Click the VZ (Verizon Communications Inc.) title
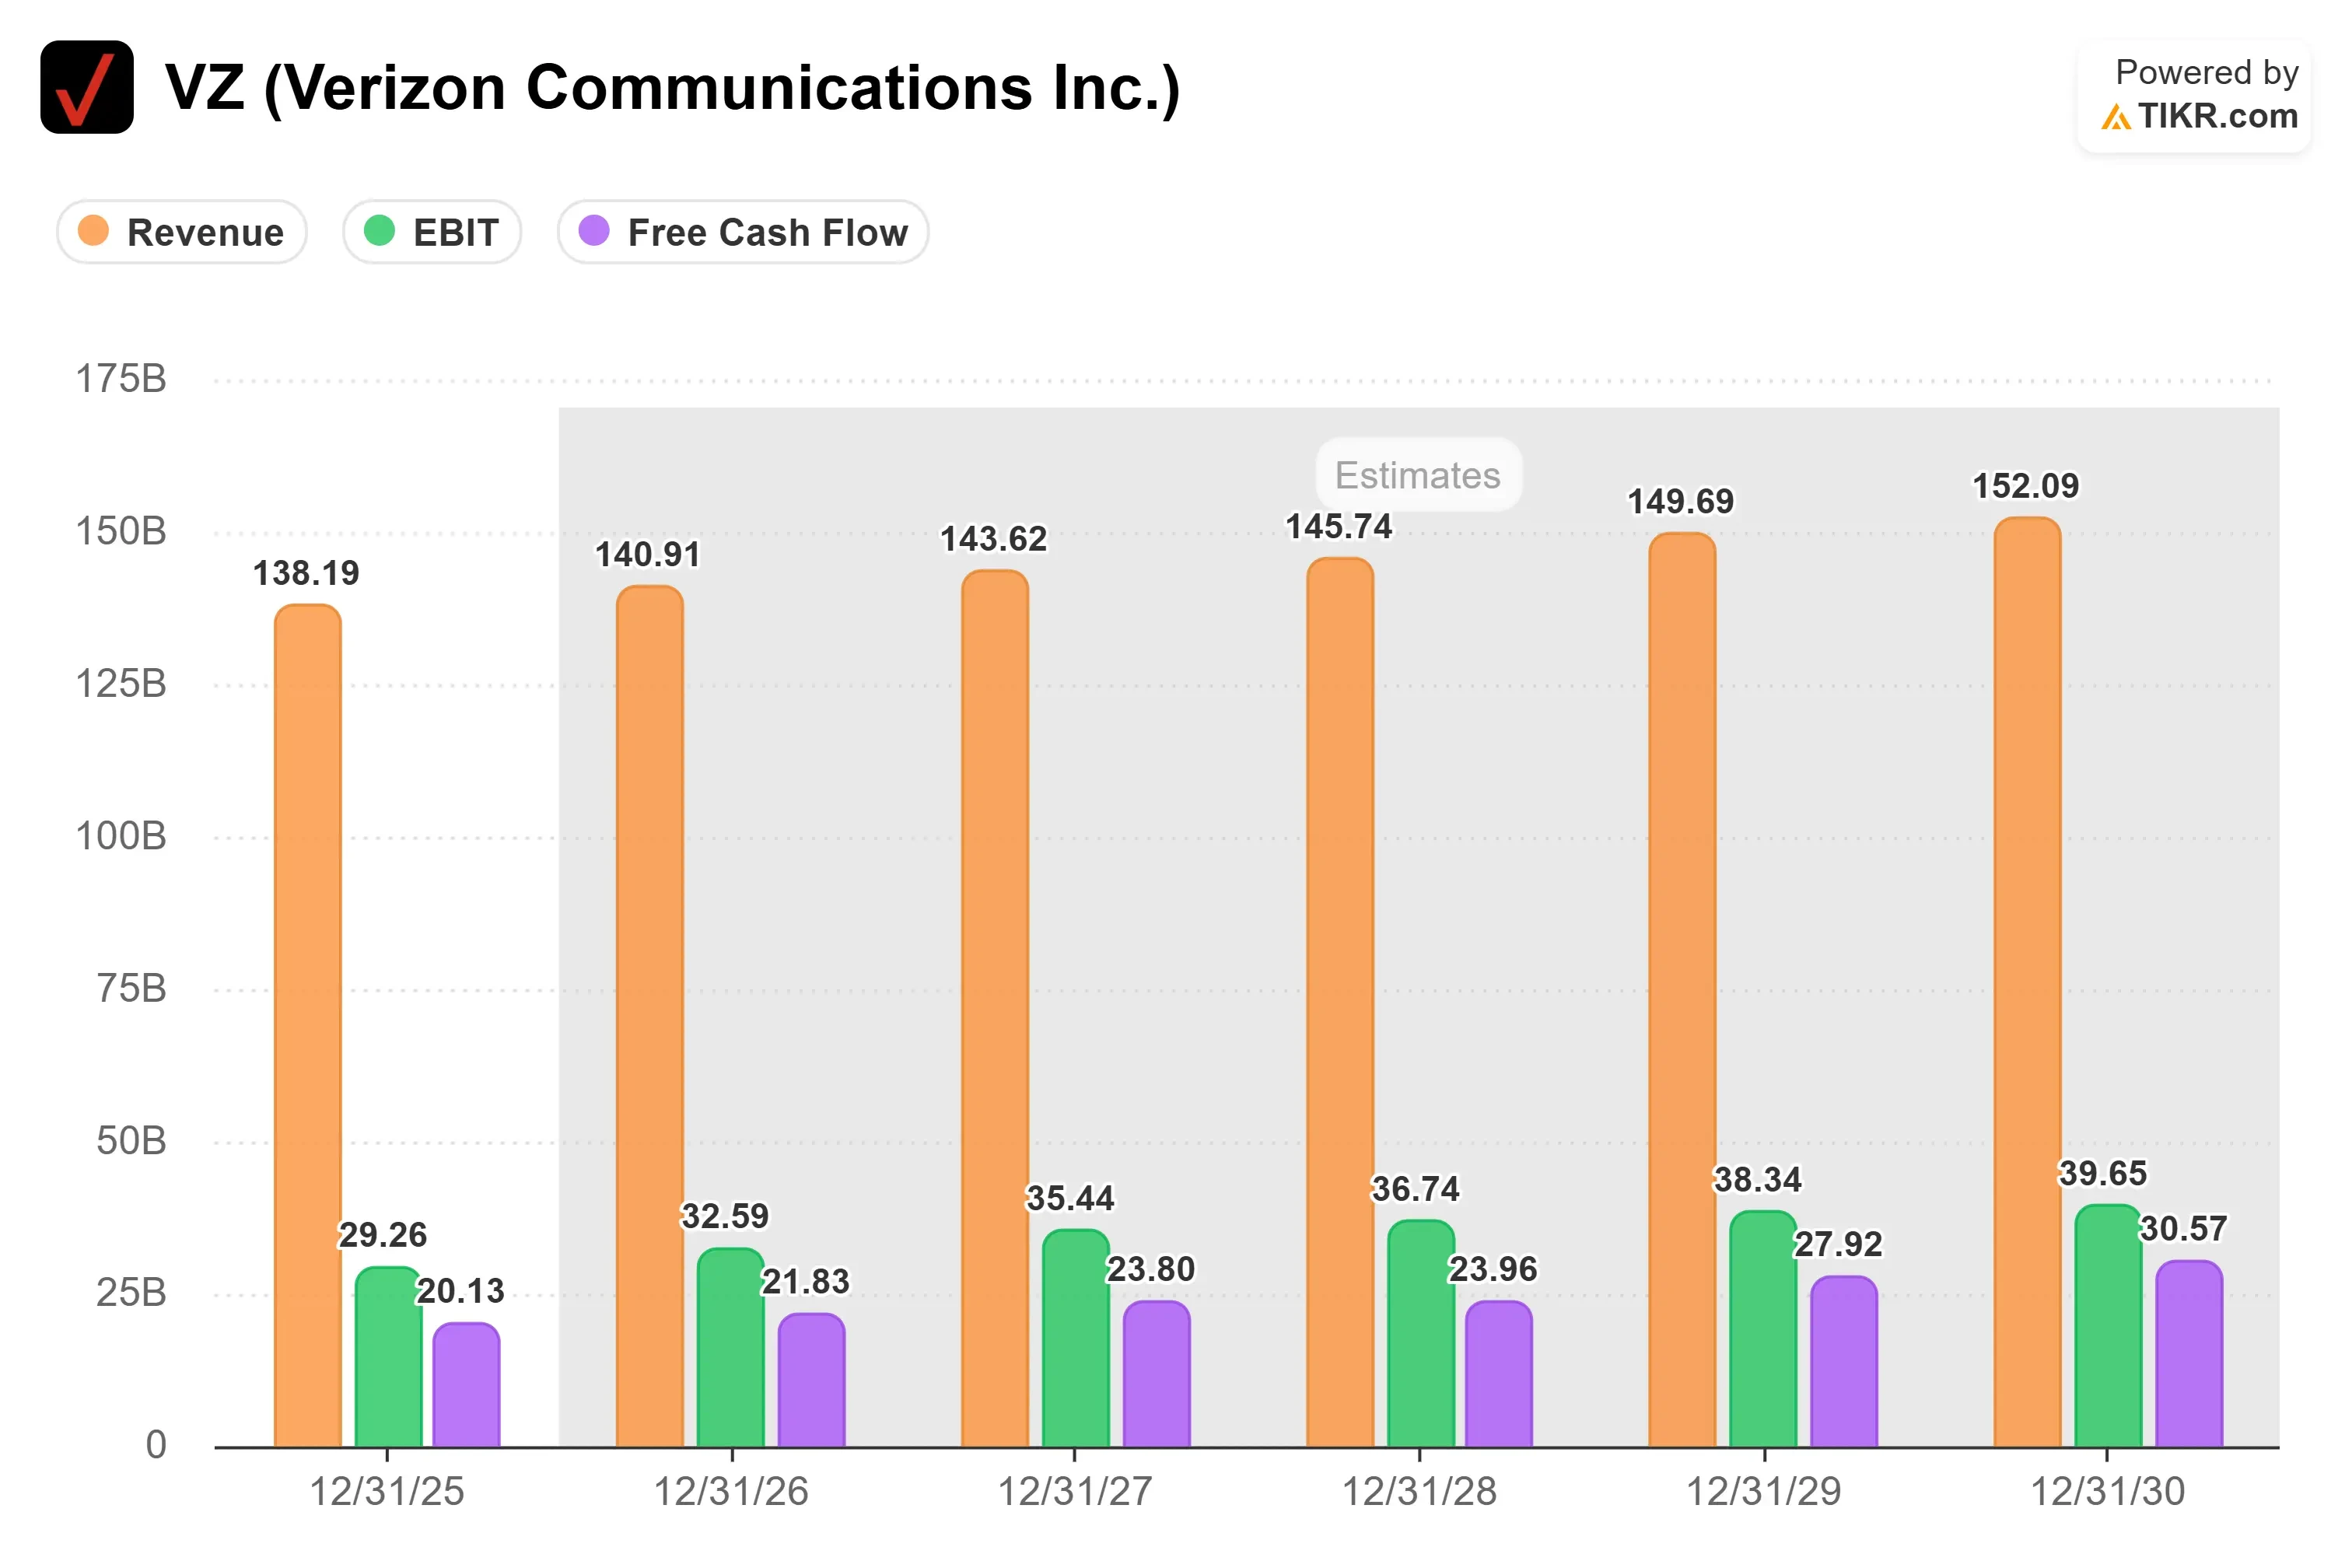 pyautogui.click(x=673, y=88)
